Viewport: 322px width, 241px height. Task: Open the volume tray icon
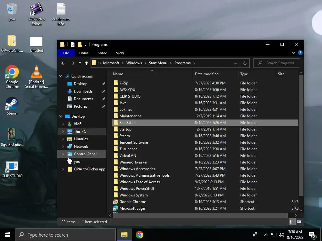pyautogui.click(x=281, y=235)
